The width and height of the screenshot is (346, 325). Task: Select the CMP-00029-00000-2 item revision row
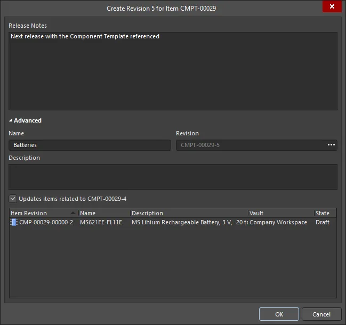click(x=46, y=223)
